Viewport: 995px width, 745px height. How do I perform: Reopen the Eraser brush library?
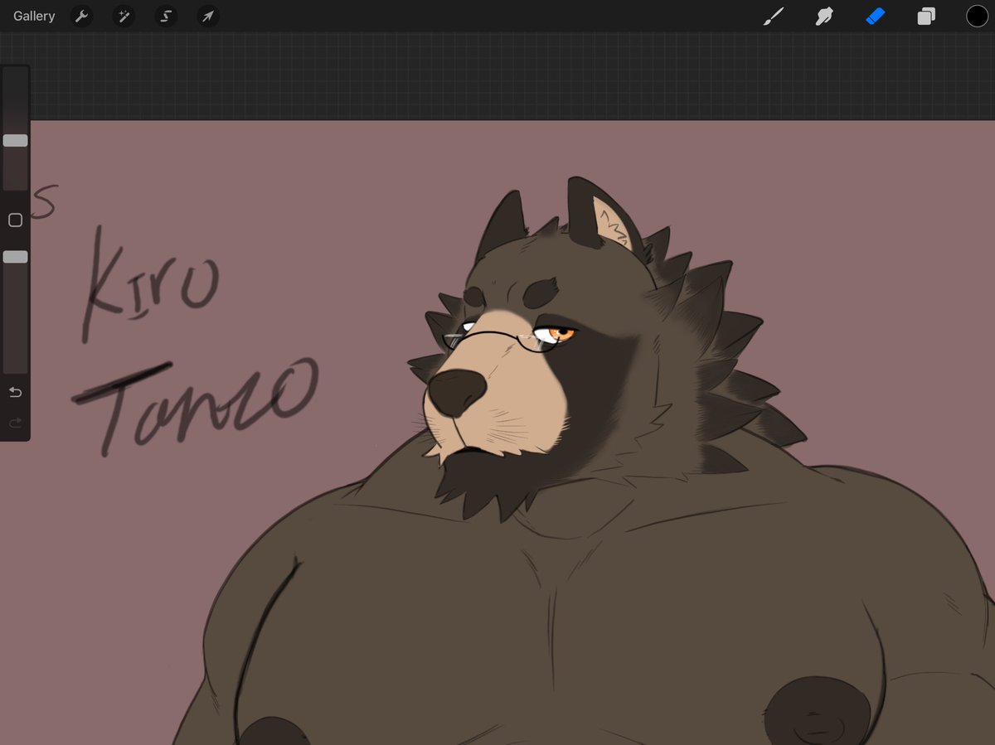876,16
